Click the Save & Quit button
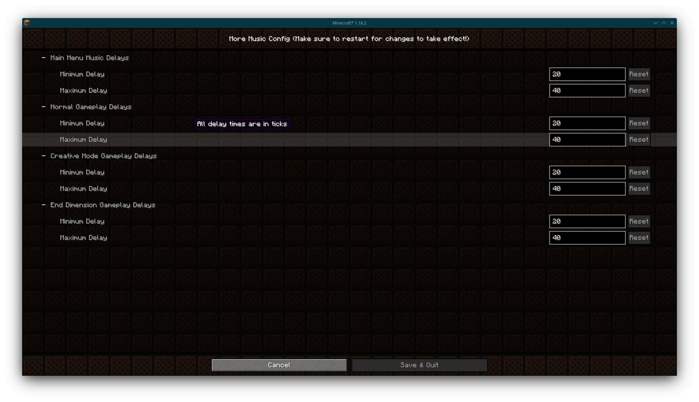Image resolution: width=699 pixels, height=402 pixels. [x=419, y=365]
